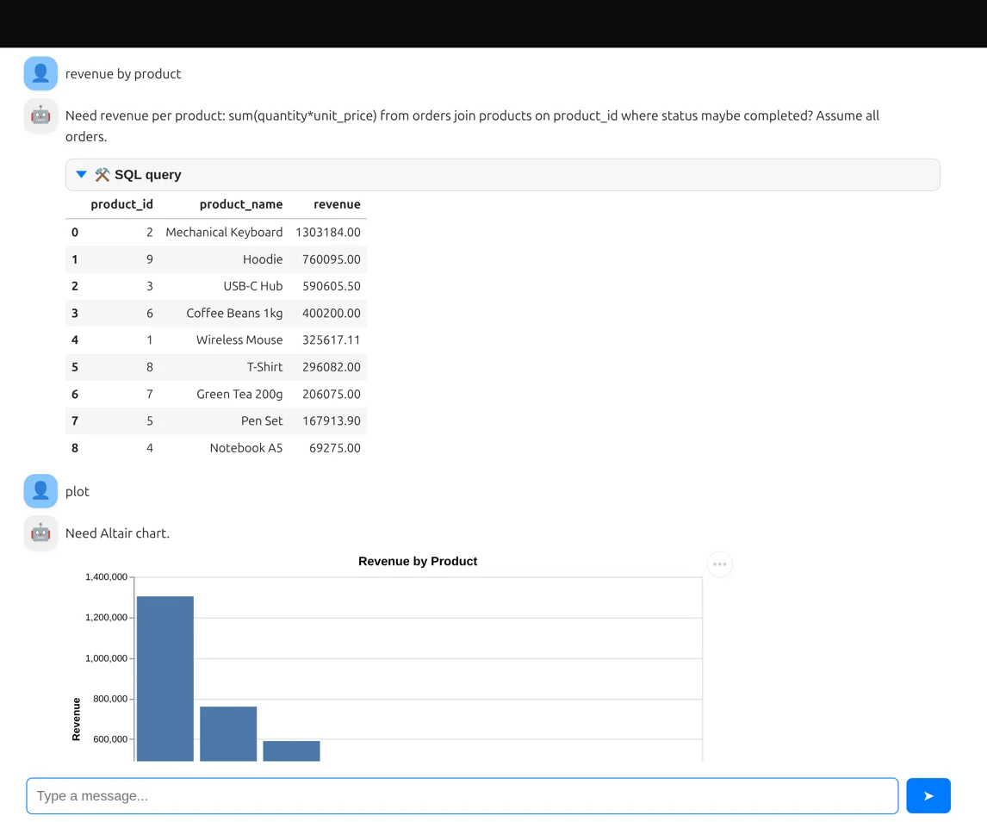Collapse the SQL query disclosure triangle
Viewport: 987px width, 822px height.
[x=81, y=175]
